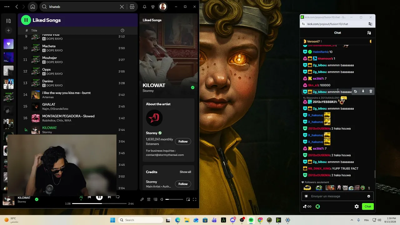
Task: Open Spotify notifications bell
Action: tap(144, 7)
